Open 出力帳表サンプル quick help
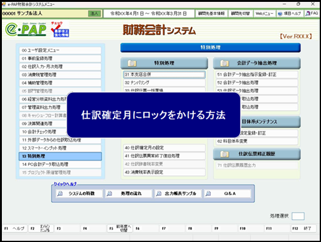This screenshot has height=242, width=321. pos(178,193)
